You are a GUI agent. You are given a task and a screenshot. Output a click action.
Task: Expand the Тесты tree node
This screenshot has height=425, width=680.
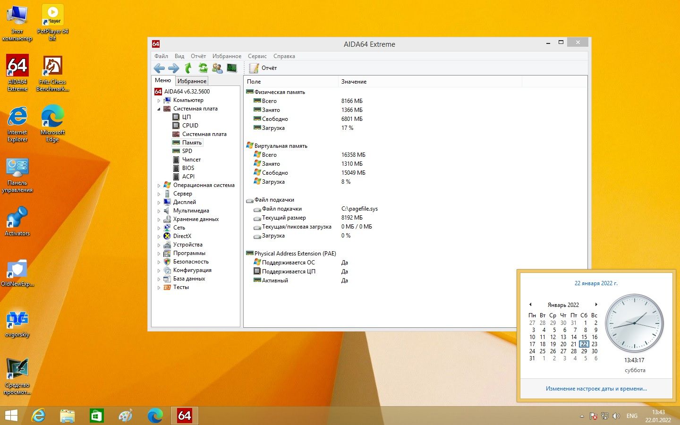click(x=159, y=287)
